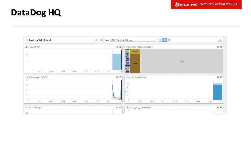Click the blue CPU usage area in the chart
This screenshot has height=141, width=251.
click(117, 62)
